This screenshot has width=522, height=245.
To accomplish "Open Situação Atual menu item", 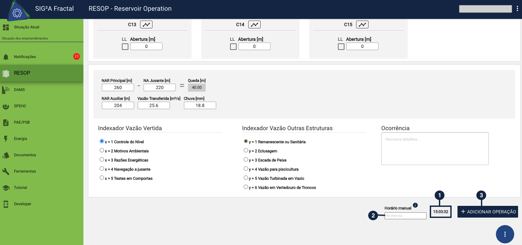I will tap(42, 27).
